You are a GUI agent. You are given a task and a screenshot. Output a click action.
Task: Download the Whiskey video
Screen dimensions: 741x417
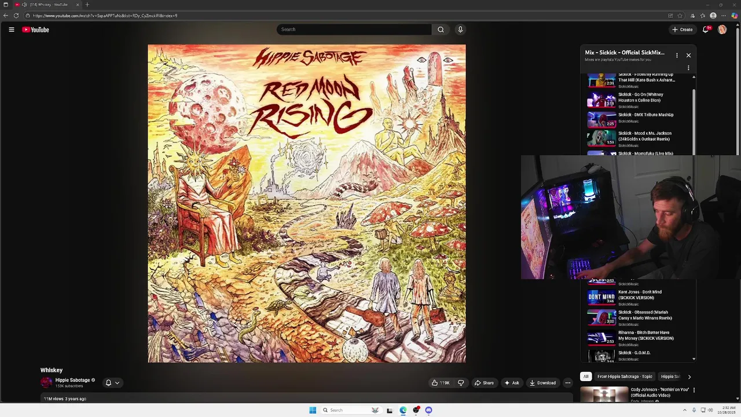tap(542, 383)
